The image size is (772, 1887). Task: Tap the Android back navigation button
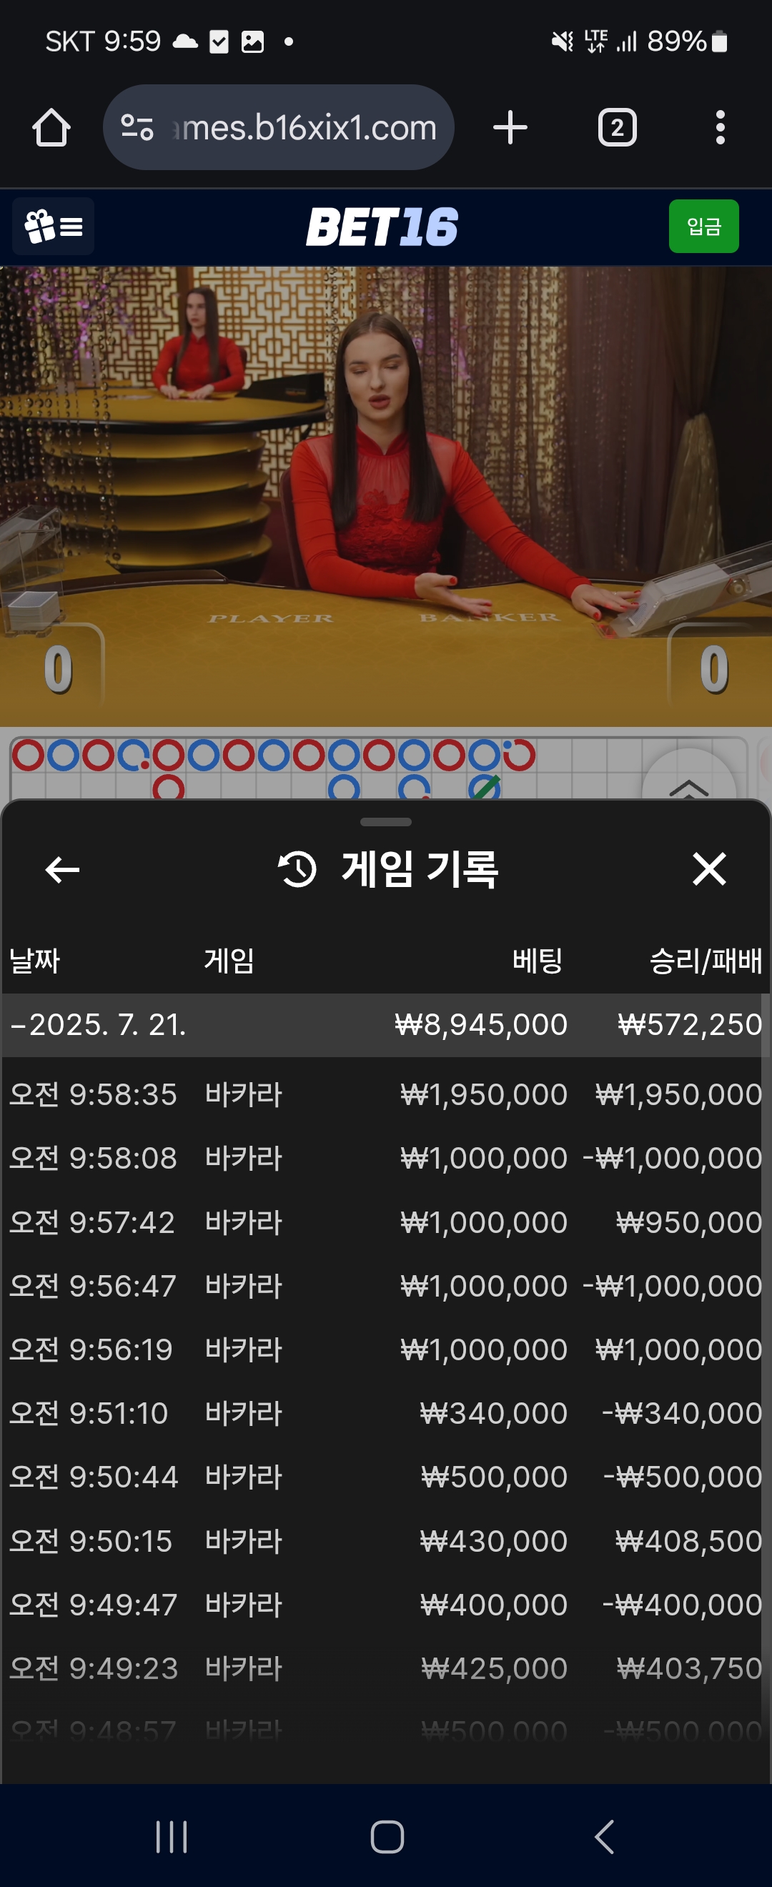point(603,1836)
